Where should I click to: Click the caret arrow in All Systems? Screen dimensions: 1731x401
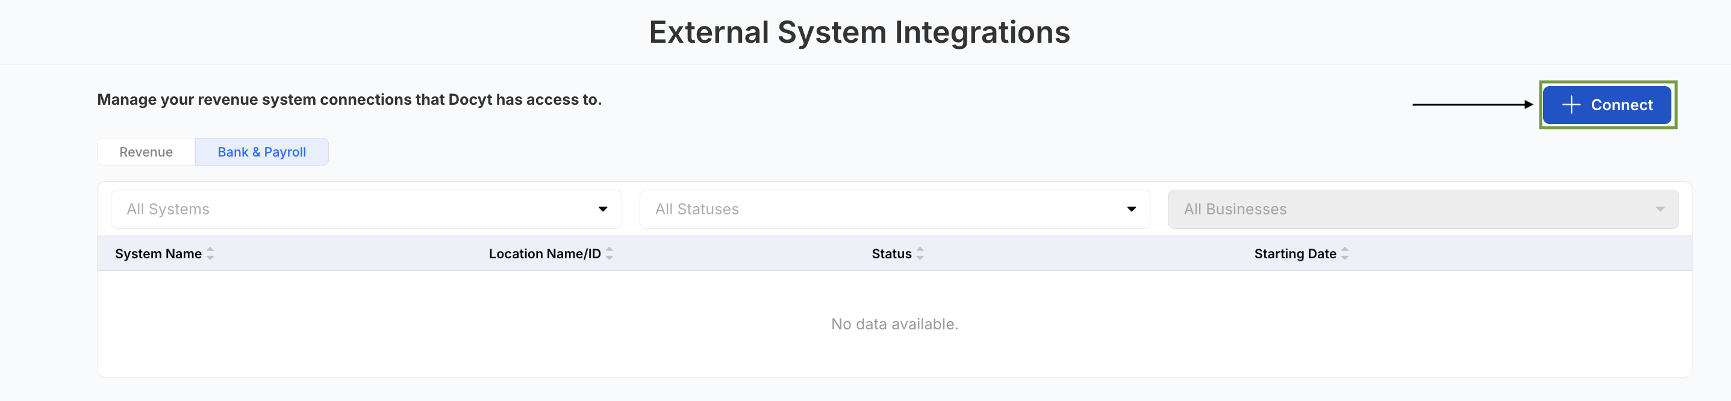pyautogui.click(x=603, y=210)
